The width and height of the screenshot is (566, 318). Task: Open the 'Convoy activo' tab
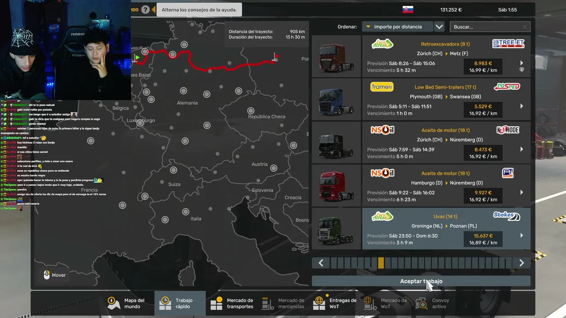(x=433, y=303)
